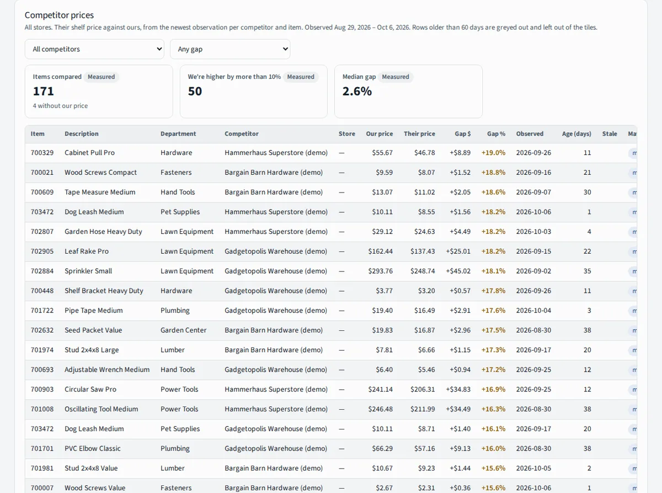Click Stud 2x4x8 Large description

[92, 350]
